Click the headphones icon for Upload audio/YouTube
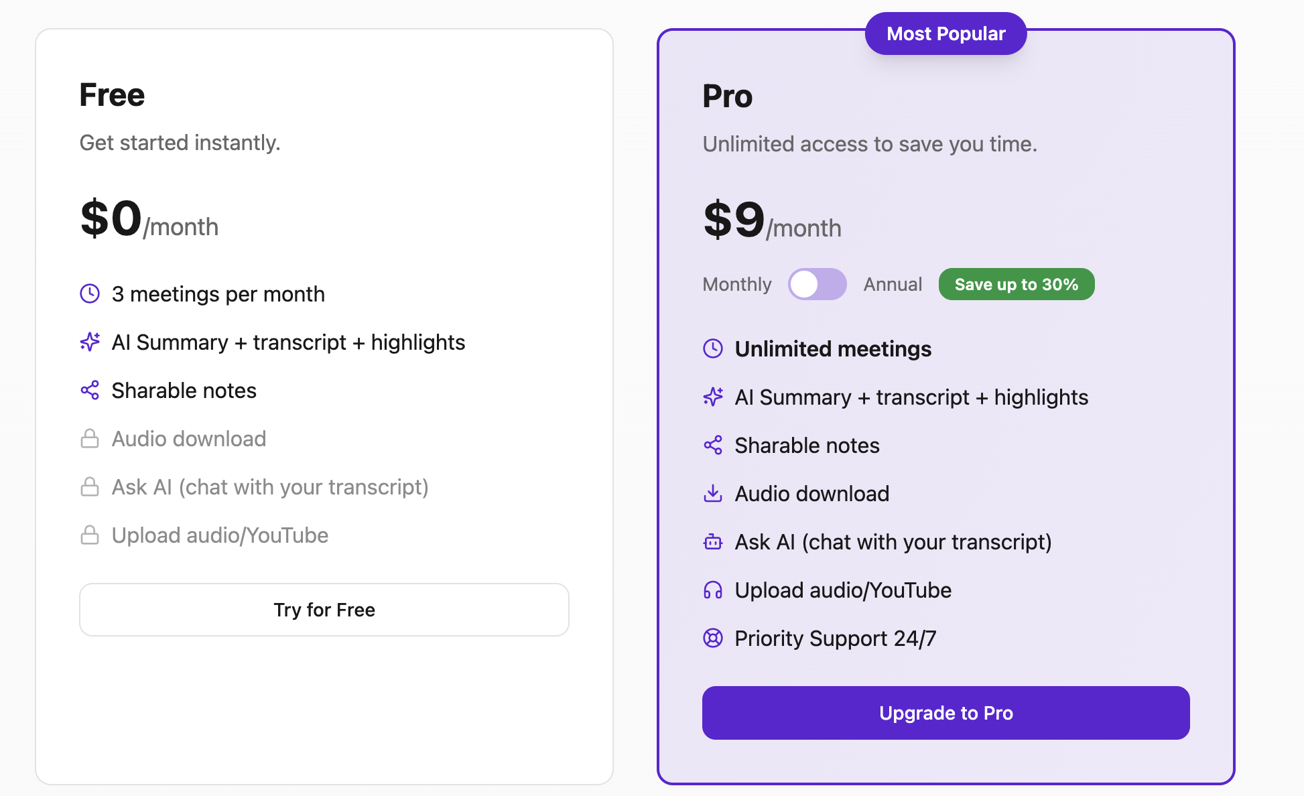The image size is (1304, 796). 712,590
